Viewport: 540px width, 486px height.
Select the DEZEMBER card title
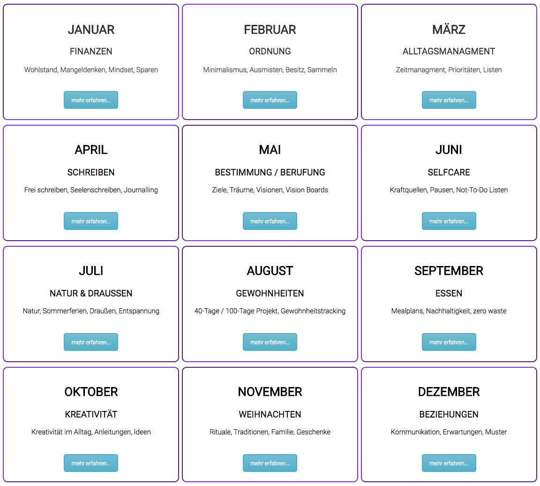(x=449, y=392)
